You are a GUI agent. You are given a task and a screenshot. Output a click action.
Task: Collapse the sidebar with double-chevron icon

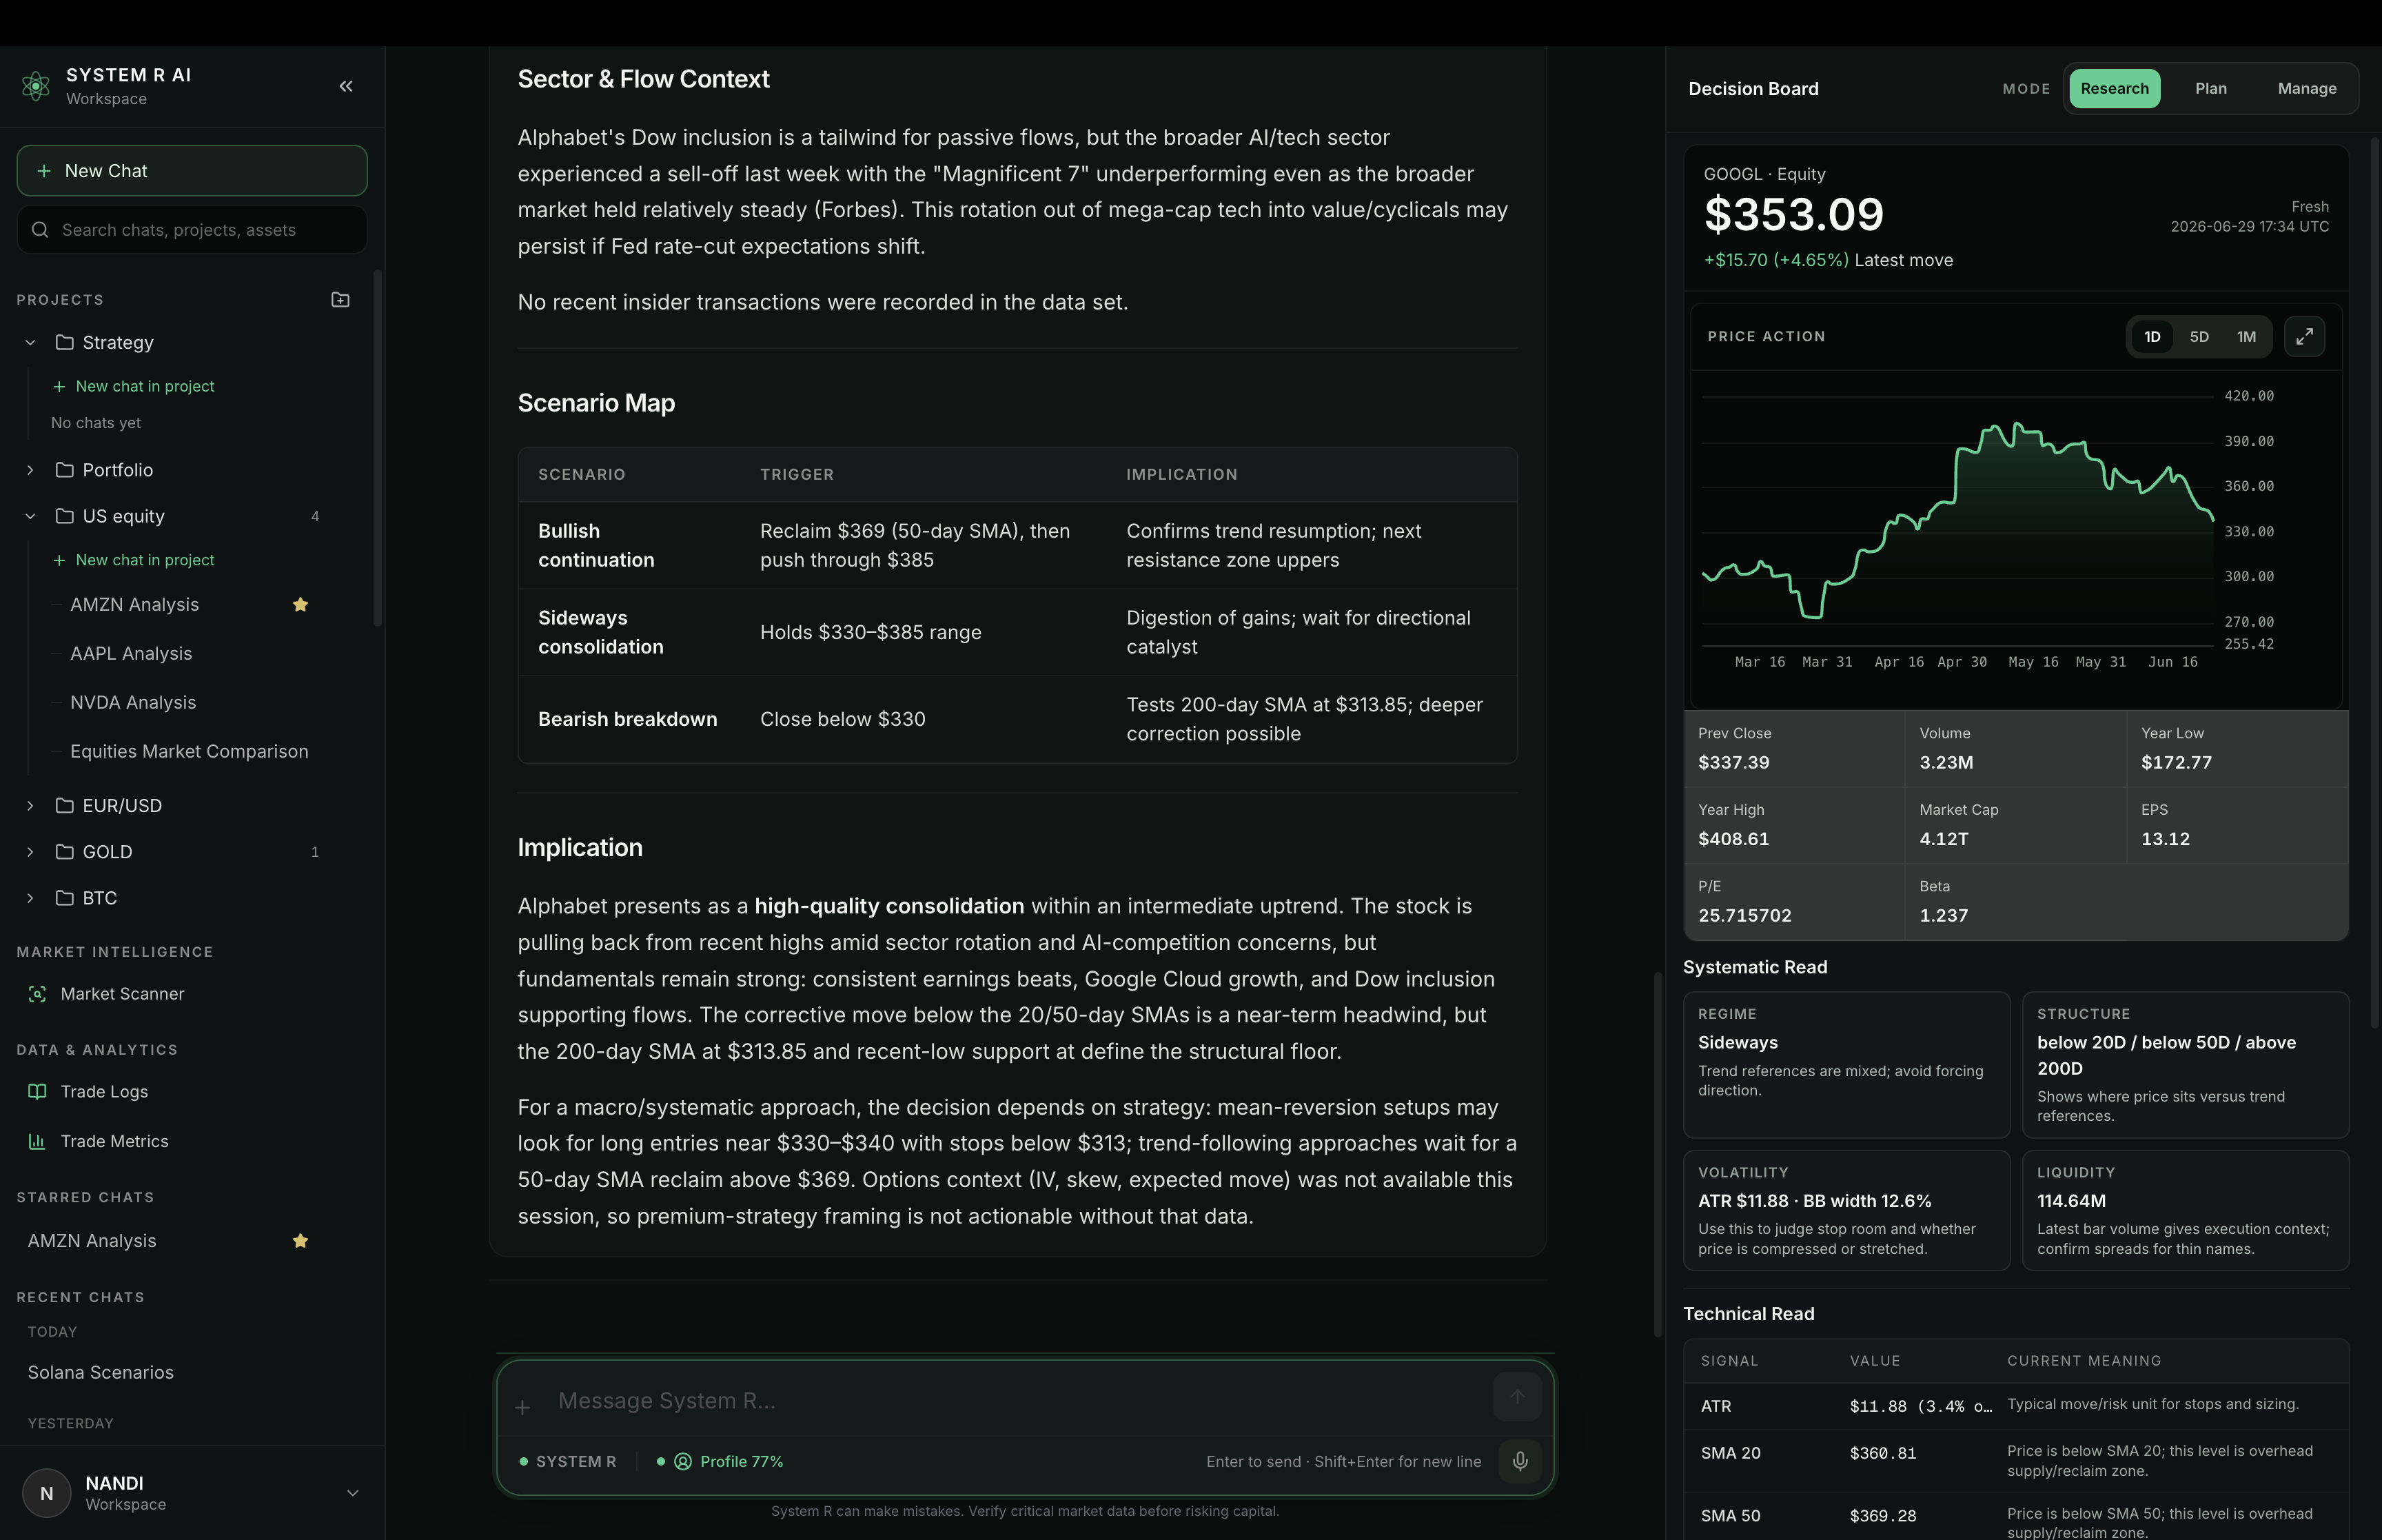[346, 86]
